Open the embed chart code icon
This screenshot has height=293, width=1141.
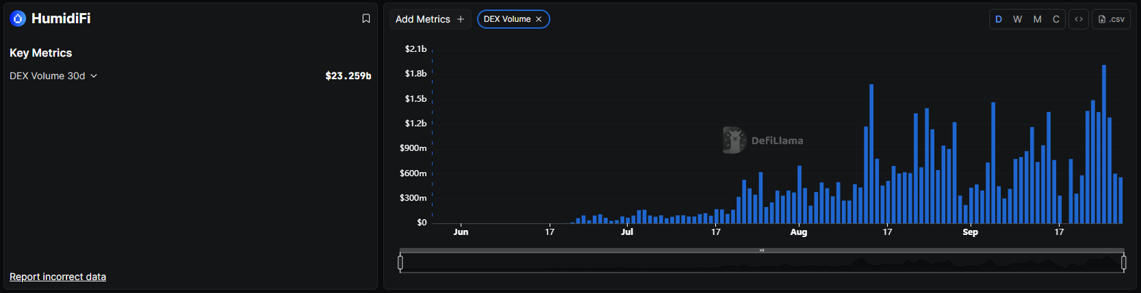(x=1079, y=19)
